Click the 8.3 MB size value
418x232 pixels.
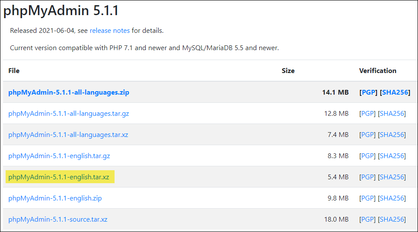pyautogui.click(x=338, y=156)
